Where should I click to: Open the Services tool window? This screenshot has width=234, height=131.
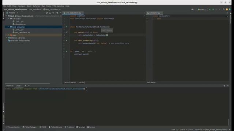(91, 127)
